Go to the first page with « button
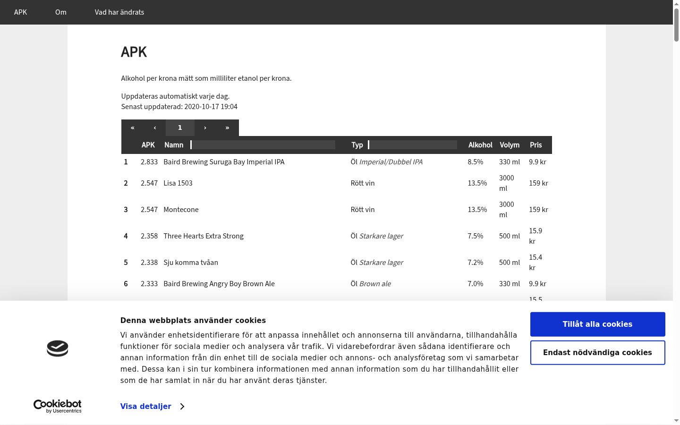Viewport: 680px width, 425px height. (x=133, y=128)
